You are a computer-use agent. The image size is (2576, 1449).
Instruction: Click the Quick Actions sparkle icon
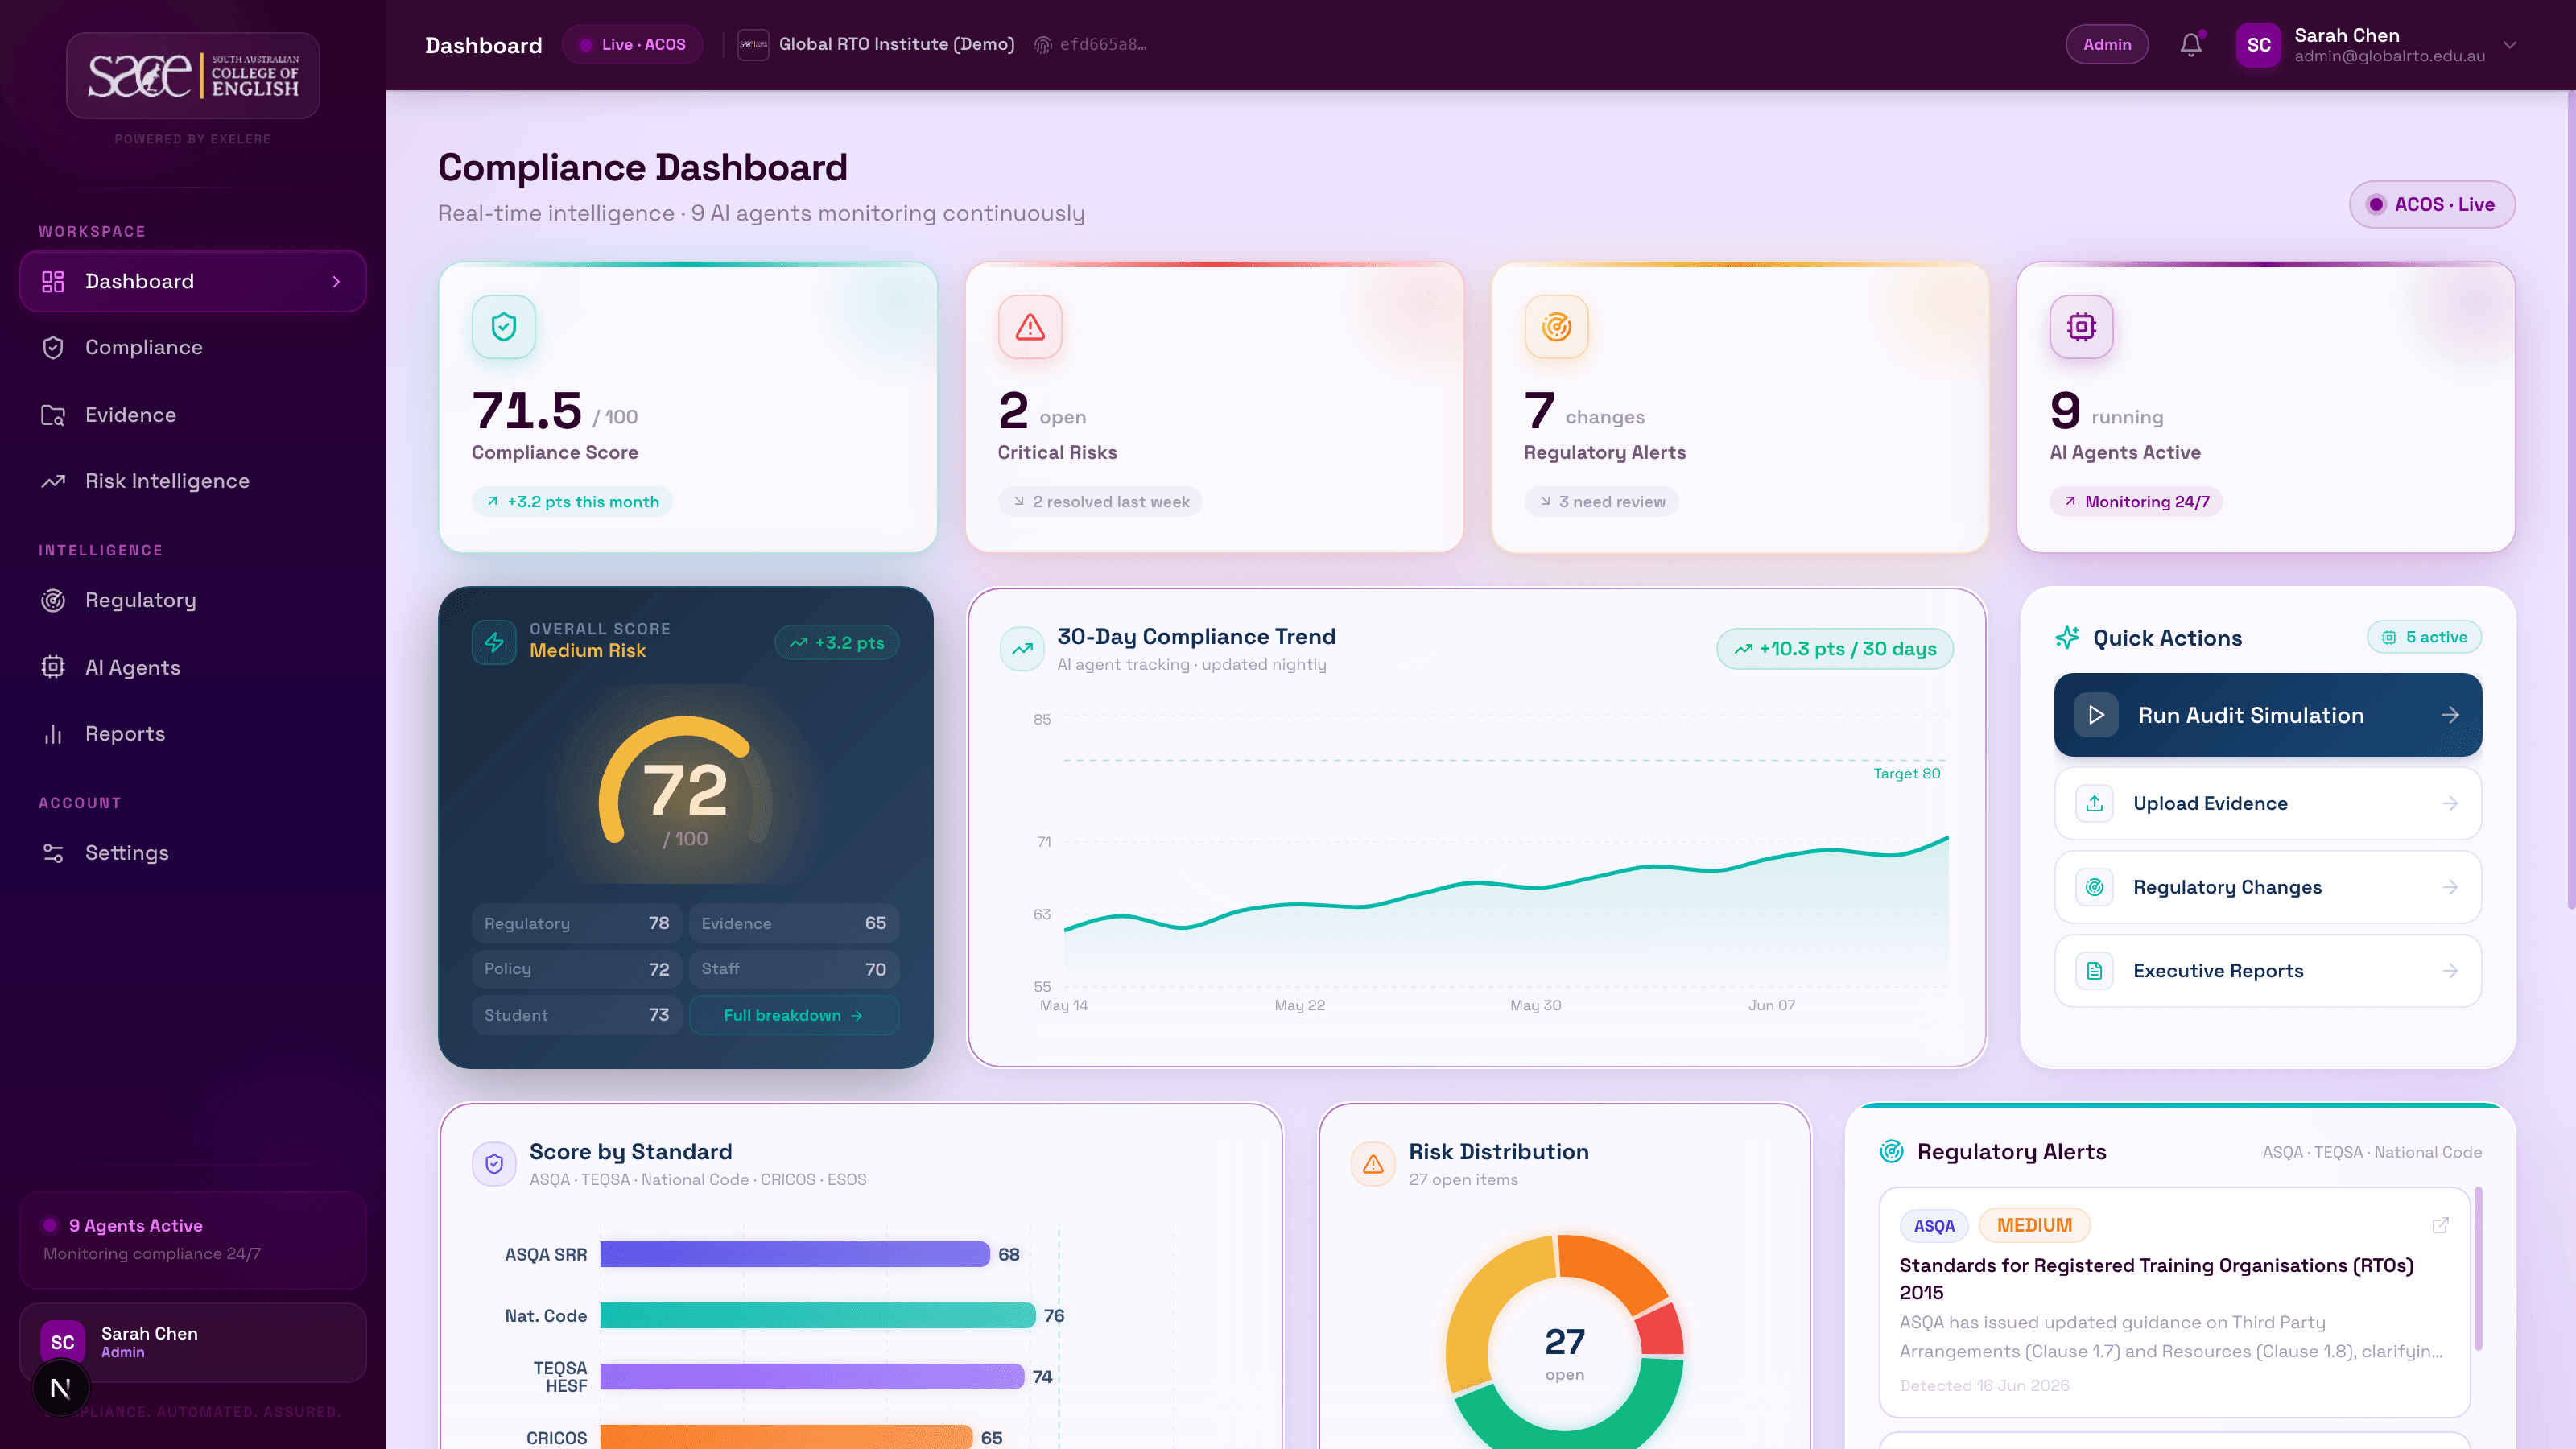(x=2067, y=638)
